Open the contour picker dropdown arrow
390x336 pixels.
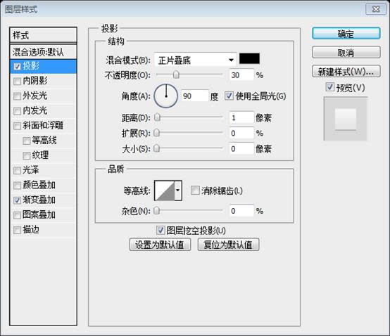pyautogui.click(x=178, y=190)
